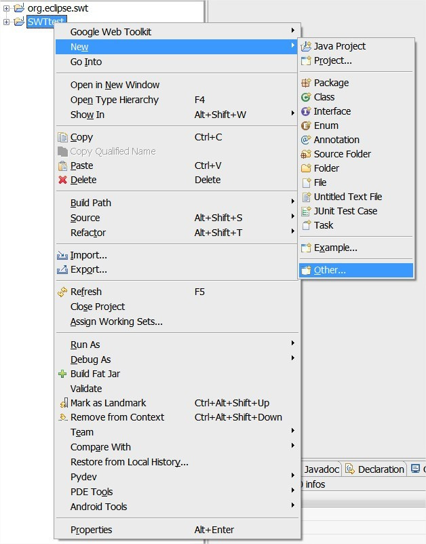
Task: Click the Declaration tab icon
Action: (x=350, y=469)
